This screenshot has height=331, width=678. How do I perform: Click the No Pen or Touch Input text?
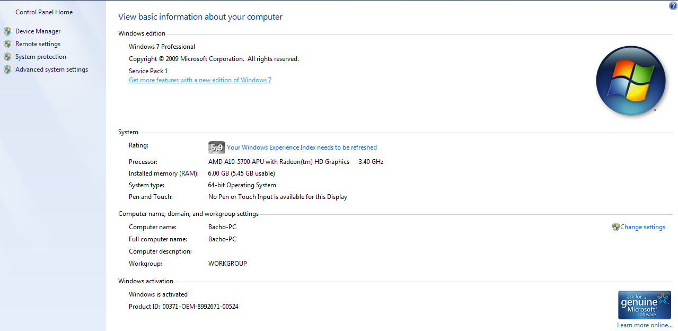pos(278,197)
